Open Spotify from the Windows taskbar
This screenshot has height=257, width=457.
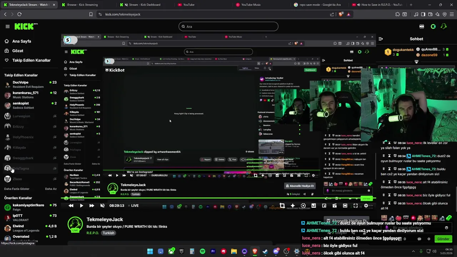pos(202,251)
